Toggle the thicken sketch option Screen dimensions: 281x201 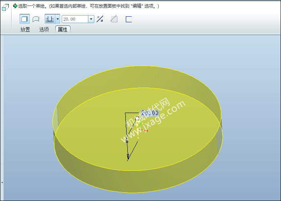[129, 20]
